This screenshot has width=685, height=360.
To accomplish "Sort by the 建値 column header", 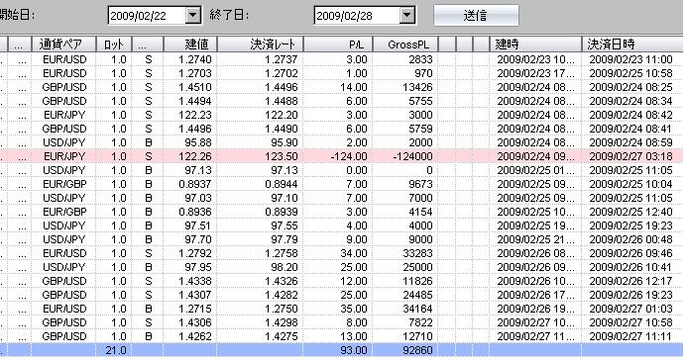I will [190, 45].
